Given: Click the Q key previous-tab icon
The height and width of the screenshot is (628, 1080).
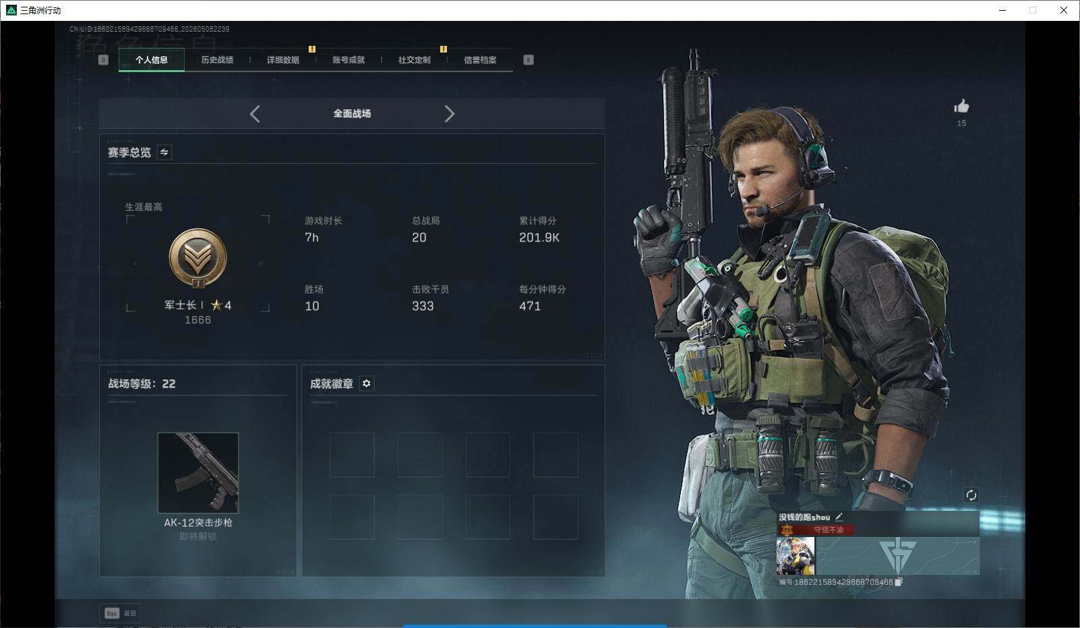Looking at the screenshot, I should 103,60.
